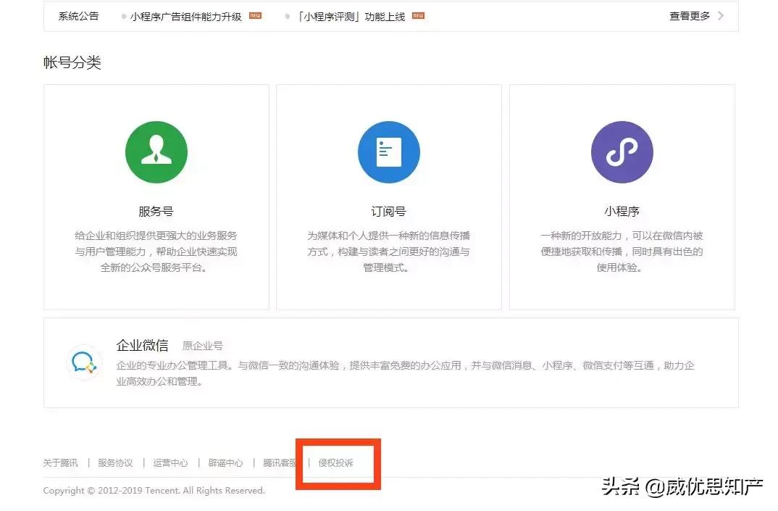Open the 系统公告 announcements section
This screenshot has height=511, width=778.
point(78,15)
